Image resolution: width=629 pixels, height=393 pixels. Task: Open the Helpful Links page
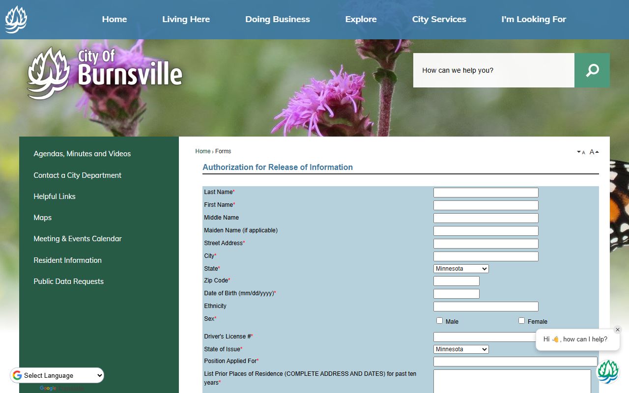point(55,196)
